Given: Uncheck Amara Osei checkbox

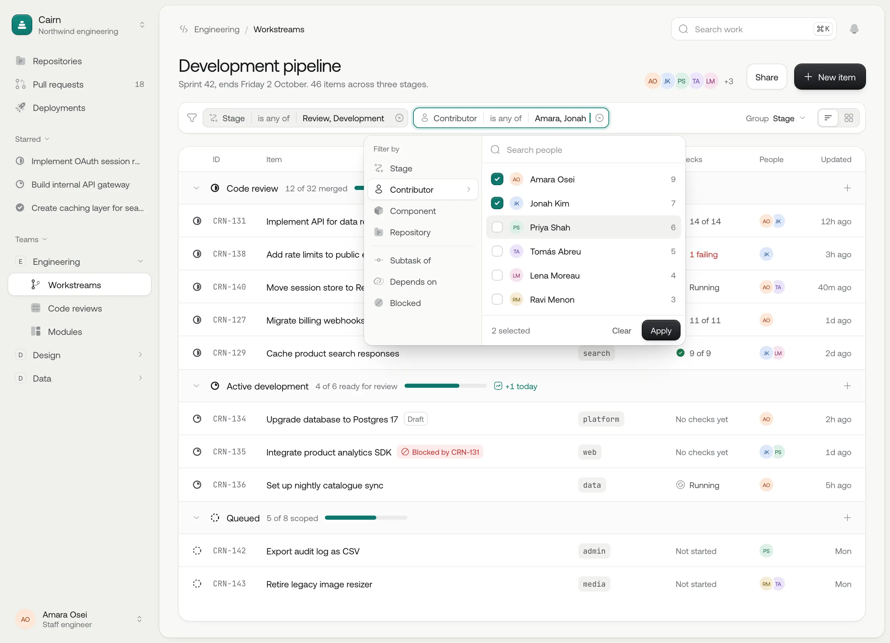Looking at the screenshot, I should (x=497, y=179).
